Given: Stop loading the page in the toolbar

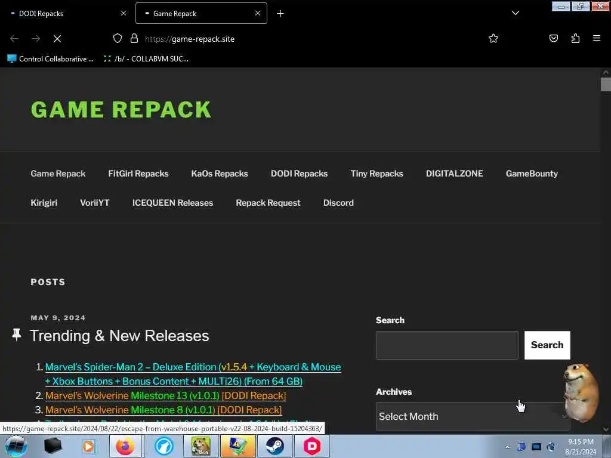Looking at the screenshot, I should pos(57,39).
